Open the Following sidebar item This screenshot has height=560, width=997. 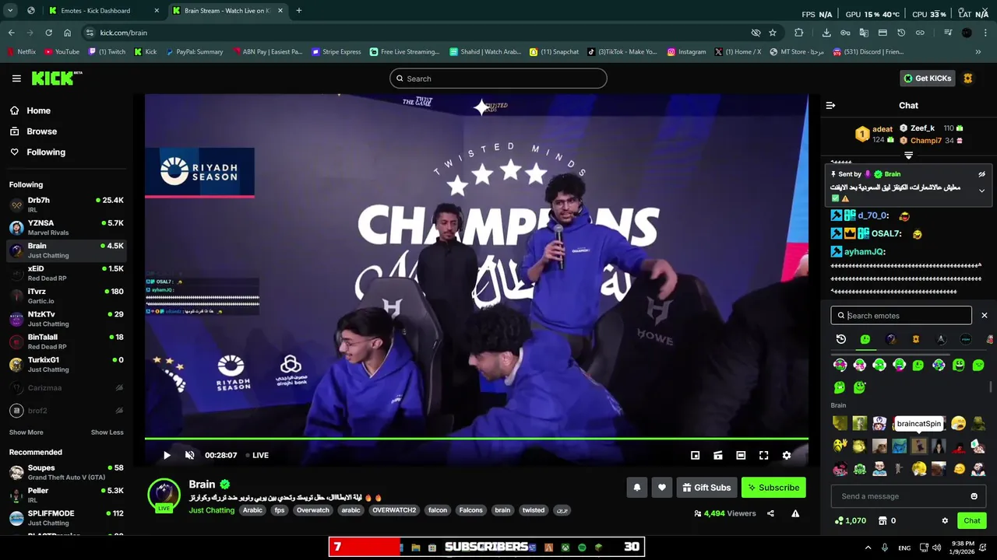[x=46, y=152]
